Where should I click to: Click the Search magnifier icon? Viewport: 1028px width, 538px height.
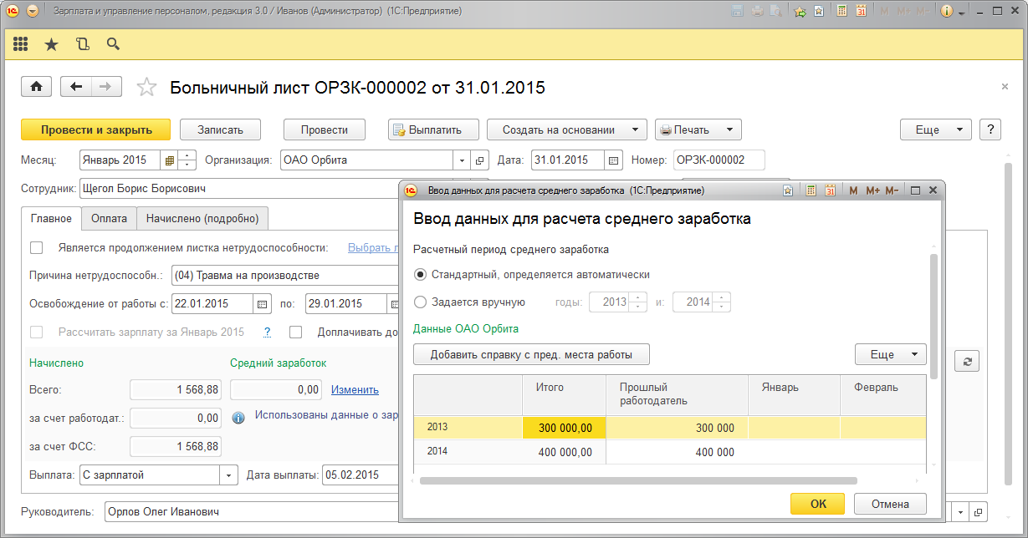click(x=113, y=44)
